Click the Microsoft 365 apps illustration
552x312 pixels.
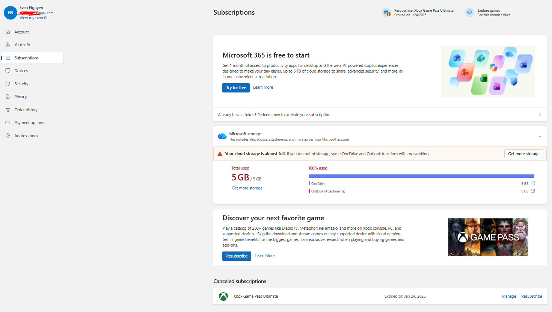click(488, 71)
